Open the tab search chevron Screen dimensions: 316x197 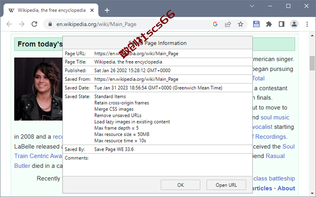252,6
